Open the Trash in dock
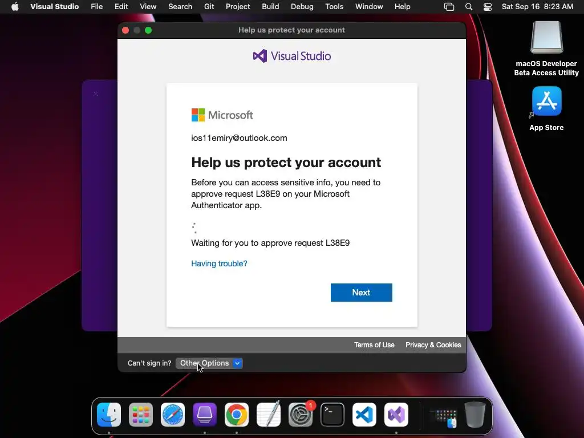 tap(475, 415)
